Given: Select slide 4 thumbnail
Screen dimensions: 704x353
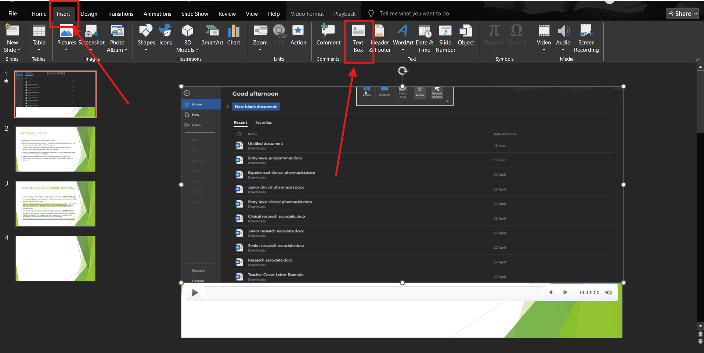Looking at the screenshot, I should 55,258.
